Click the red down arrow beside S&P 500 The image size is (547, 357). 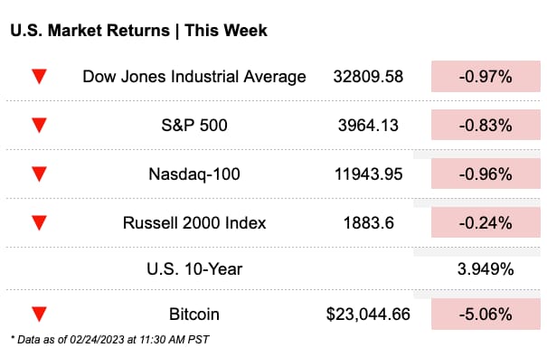[x=39, y=126]
